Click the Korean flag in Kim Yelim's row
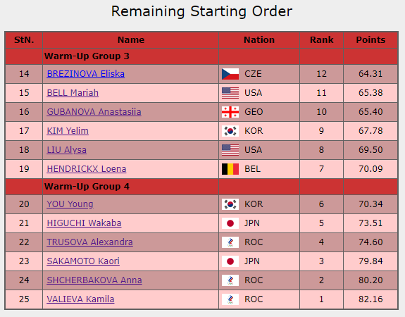The image size is (405, 317). coord(230,131)
